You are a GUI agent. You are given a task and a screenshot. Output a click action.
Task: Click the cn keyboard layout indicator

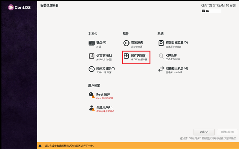[x=211, y=11]
